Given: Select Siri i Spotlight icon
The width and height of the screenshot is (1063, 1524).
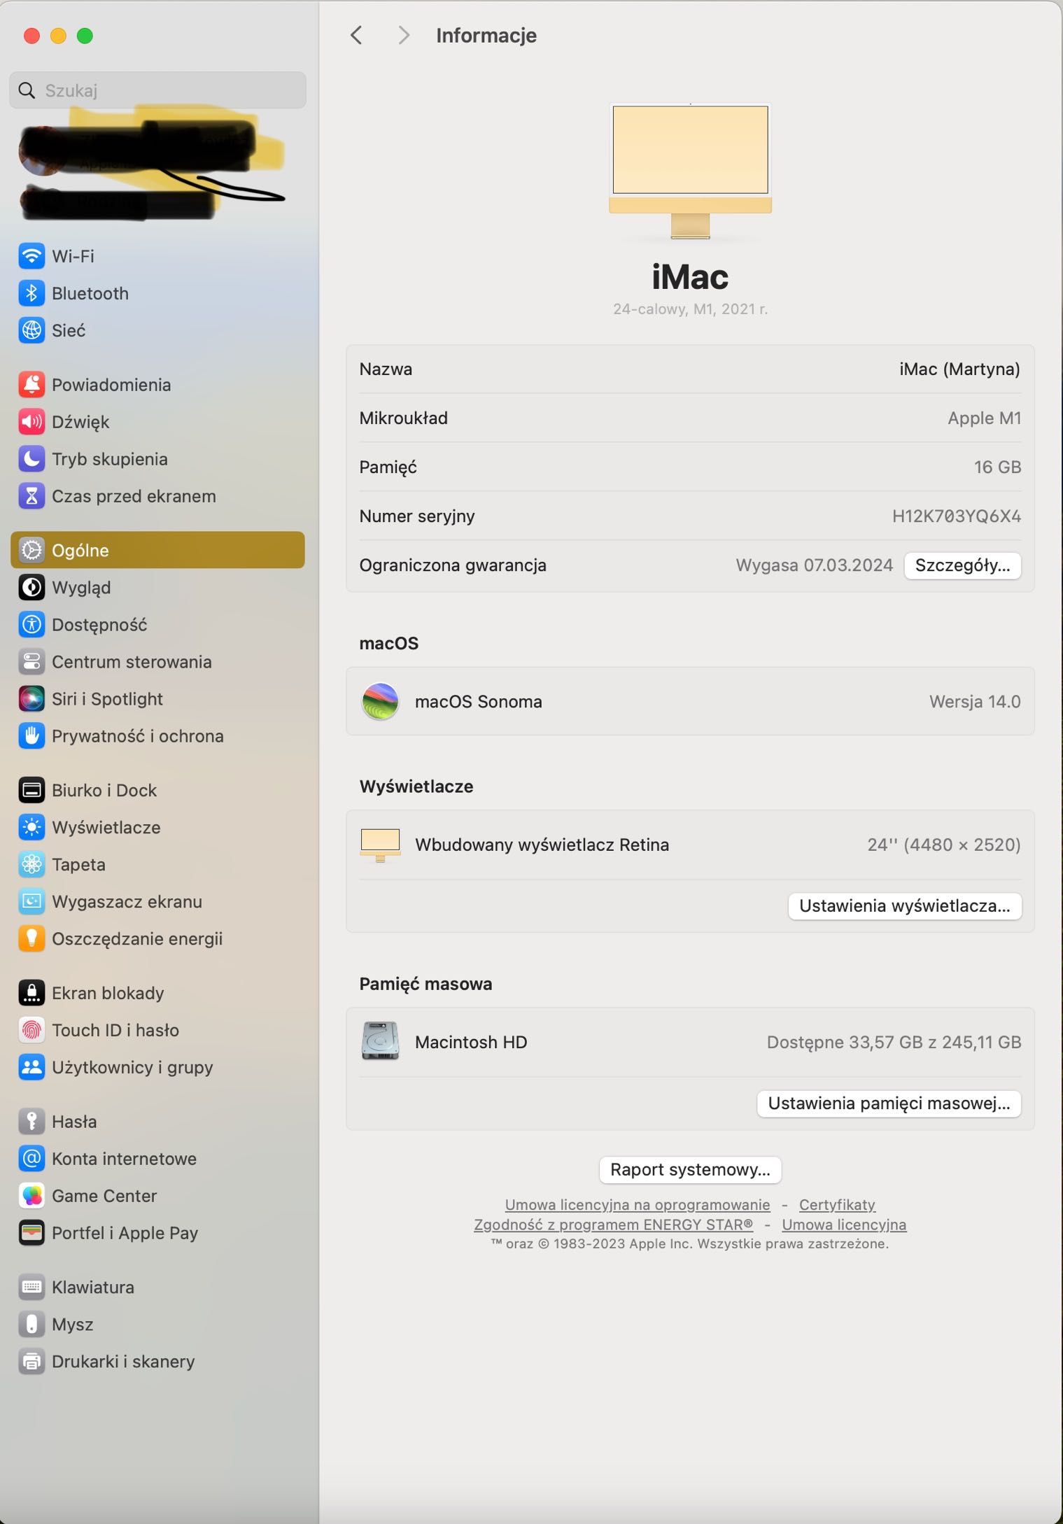Looking at the screenshot, I should coord(31,699).
